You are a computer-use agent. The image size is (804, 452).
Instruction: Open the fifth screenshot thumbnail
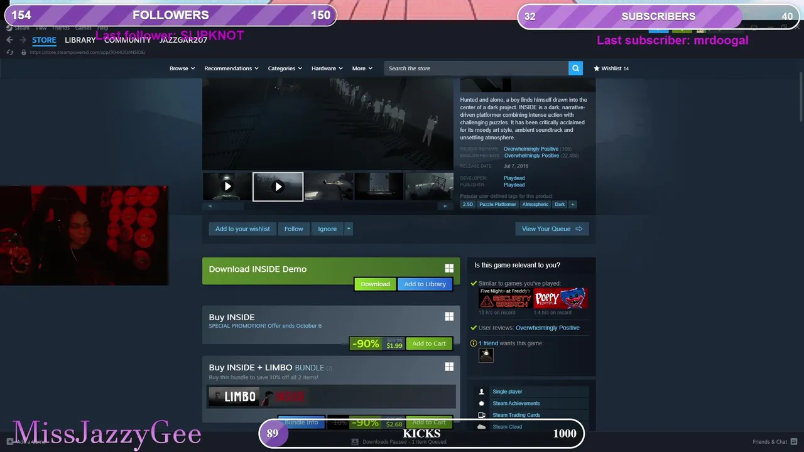click(429, 186)
